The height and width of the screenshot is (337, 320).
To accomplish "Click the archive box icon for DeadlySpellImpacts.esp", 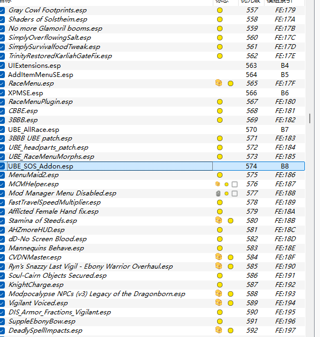I will (x=219, y=330).
